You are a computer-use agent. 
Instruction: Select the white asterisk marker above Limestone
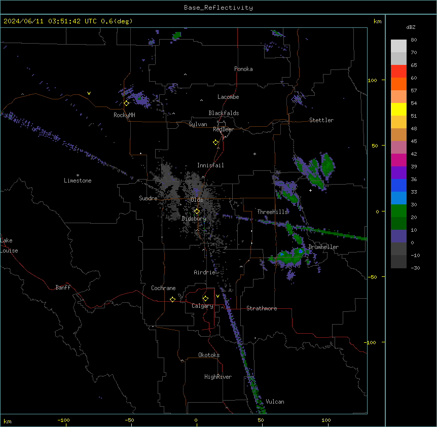coord(78,175)
